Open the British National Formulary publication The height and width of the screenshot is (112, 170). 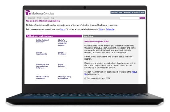click(x=43, y=41)
